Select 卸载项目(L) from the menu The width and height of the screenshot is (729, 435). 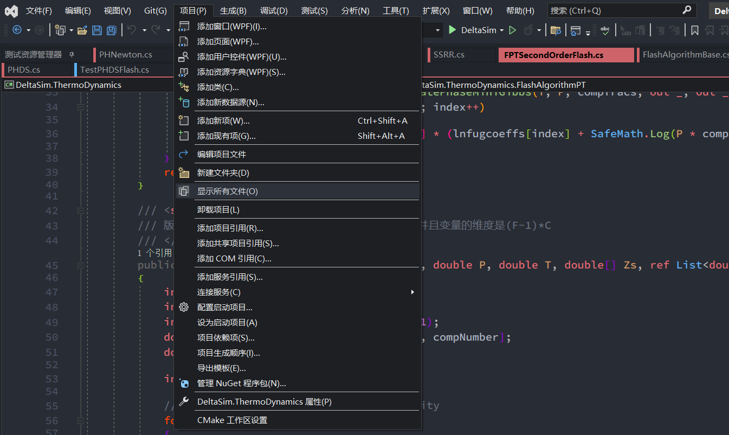coord(298,209)
